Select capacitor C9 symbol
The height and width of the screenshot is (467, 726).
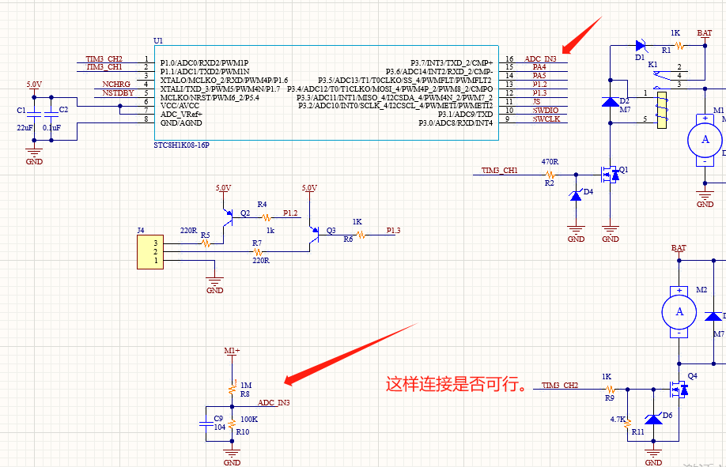click(x=206, y=424)
